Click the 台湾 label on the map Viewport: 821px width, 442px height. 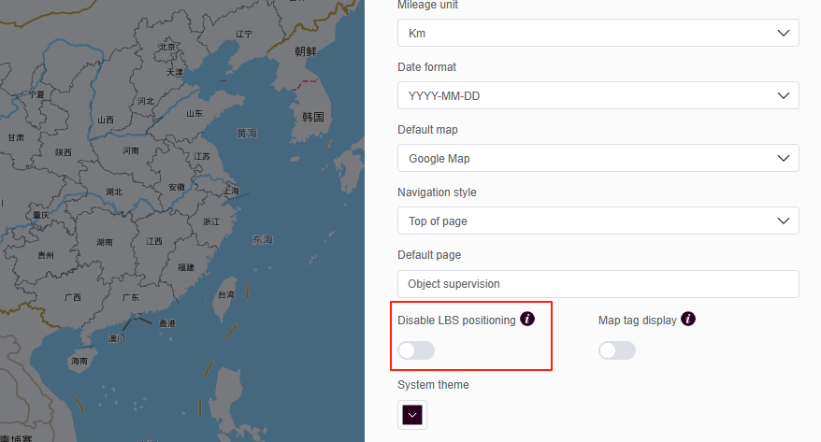[x=226, y=294]
